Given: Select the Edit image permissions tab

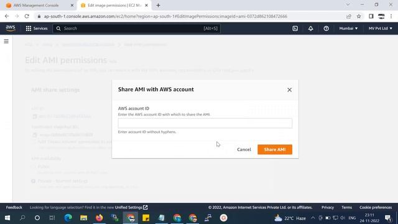Looking at the screenshot, I should [x=114, y=6].
